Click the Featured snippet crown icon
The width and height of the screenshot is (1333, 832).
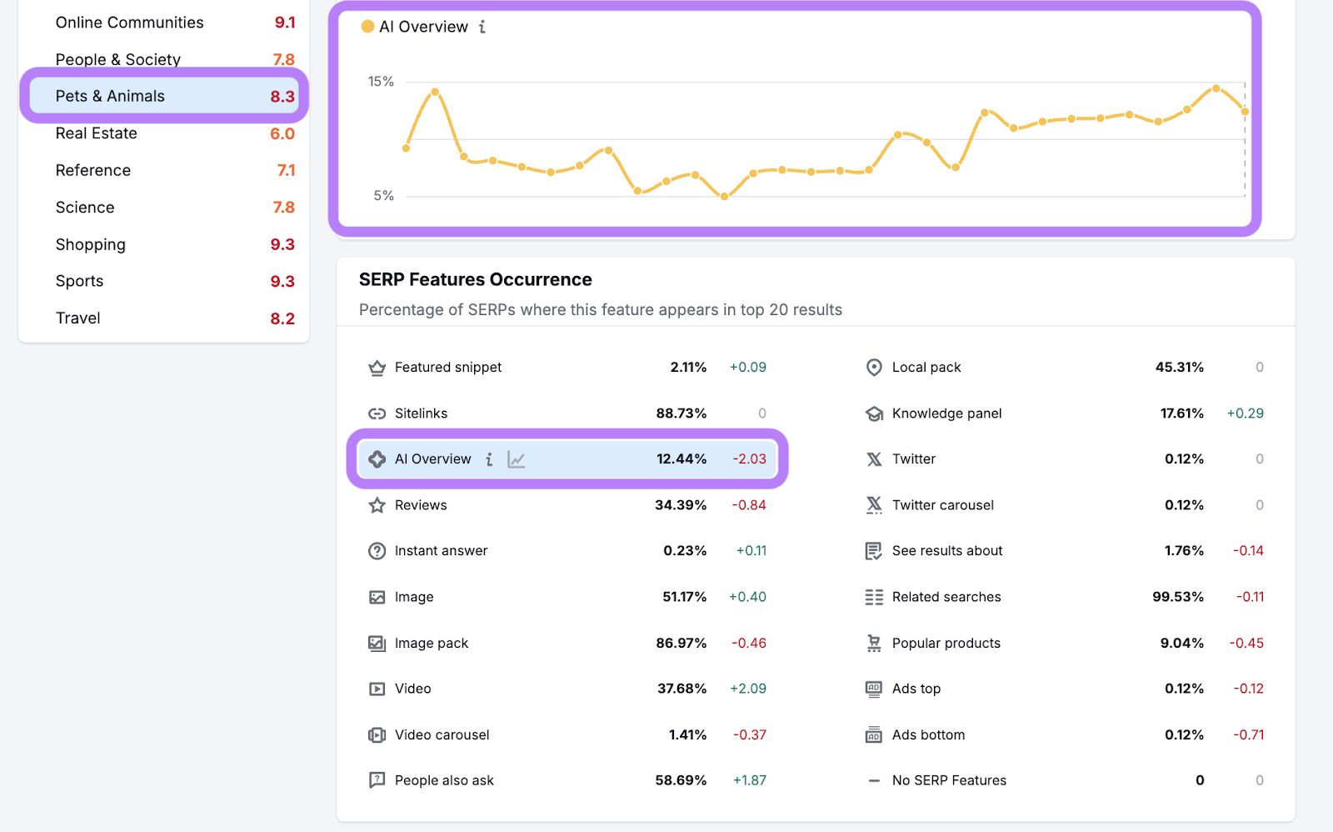[377, 368]
